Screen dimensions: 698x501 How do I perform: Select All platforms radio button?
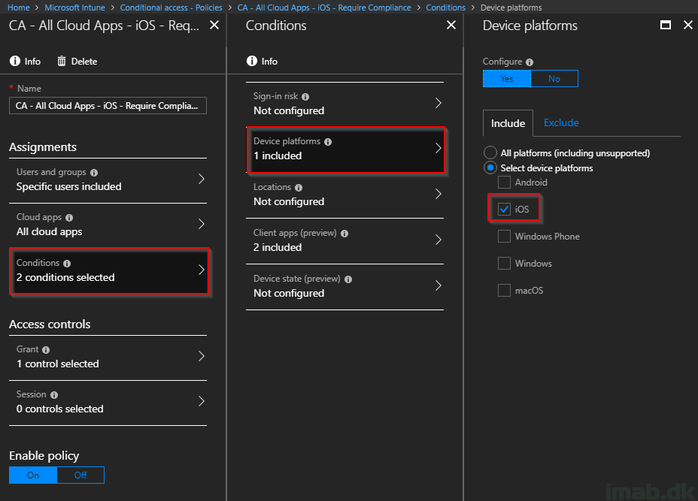[x=490, y=152]
